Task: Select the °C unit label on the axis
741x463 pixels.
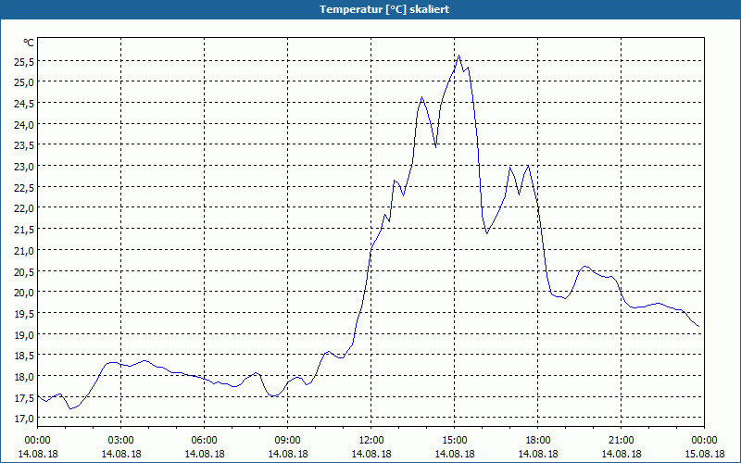Action: (x=29, y=43)
